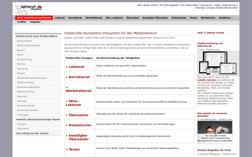Screen dimensions: 252x157
Task: Select Sachsen in local search
Action: pyautogui.click(x=38, y=101)
